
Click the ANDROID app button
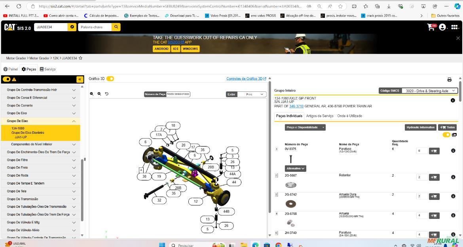161,49
